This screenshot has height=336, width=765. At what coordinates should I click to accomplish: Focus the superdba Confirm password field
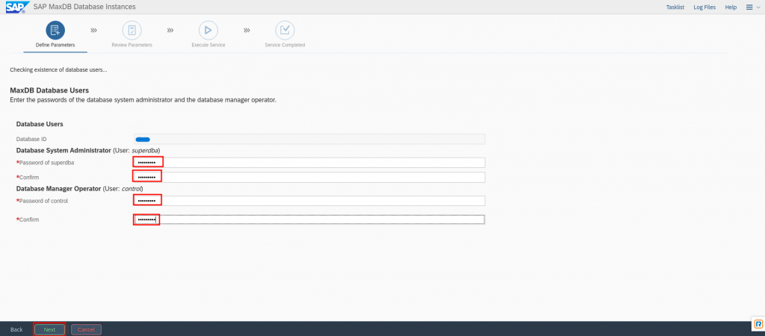pyautogui.click(x=309, y=177)
